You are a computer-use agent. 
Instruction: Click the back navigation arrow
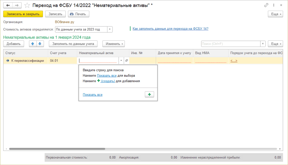(8, 5)
